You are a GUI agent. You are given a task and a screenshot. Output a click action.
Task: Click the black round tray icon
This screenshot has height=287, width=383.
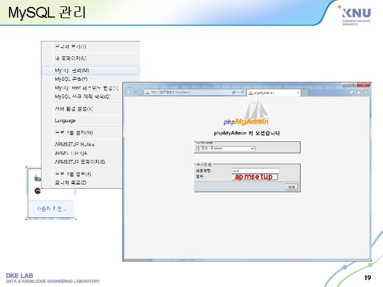click(38, 191)
